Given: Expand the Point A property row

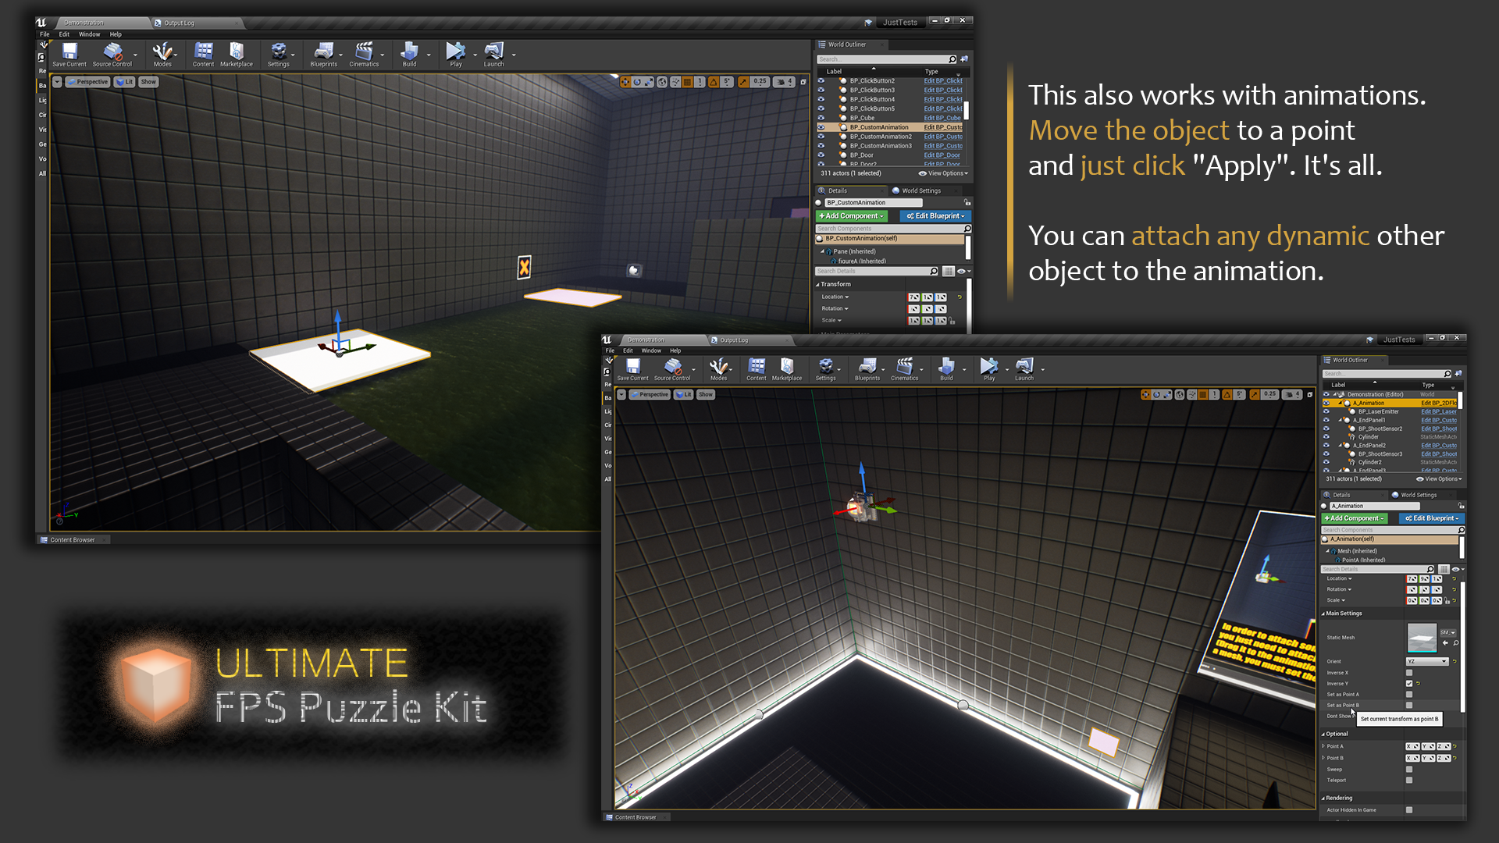Looking at the screenshot, I should (x=1323, y=746).
